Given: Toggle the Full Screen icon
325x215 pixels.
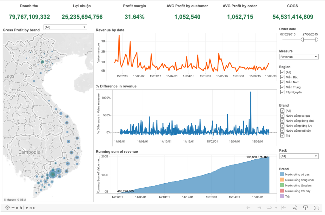Looking at the screenshot, I should 316,207.
